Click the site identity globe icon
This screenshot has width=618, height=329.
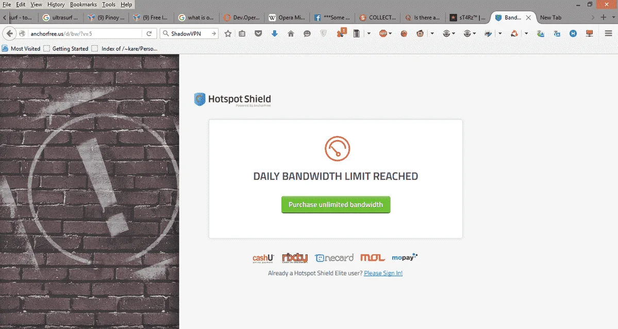(x=23, y=34)
